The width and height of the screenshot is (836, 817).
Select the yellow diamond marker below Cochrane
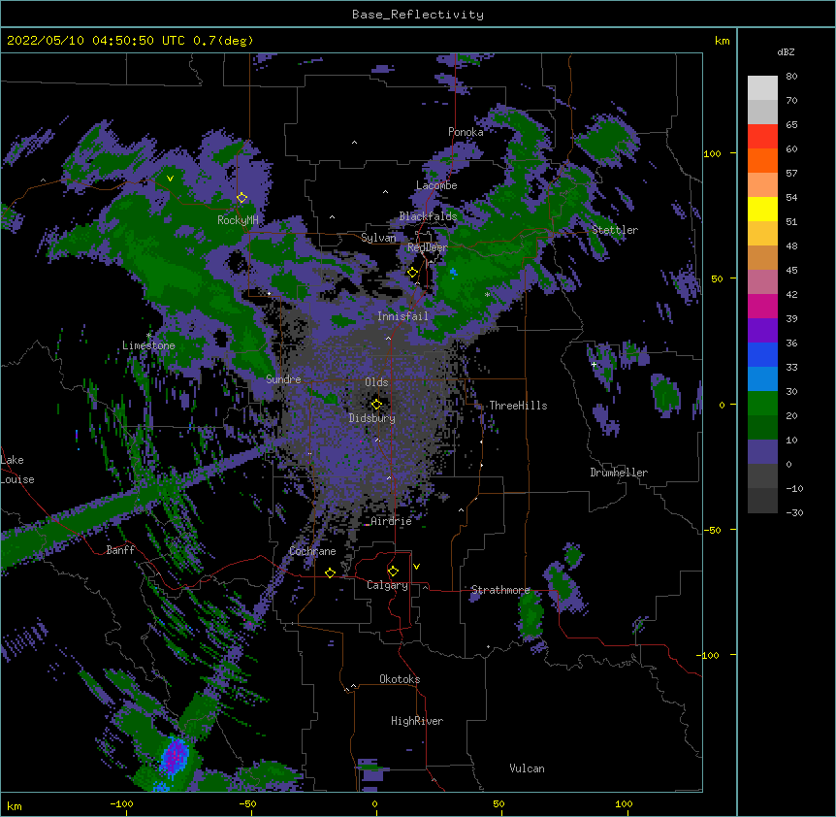click(330, 572)
